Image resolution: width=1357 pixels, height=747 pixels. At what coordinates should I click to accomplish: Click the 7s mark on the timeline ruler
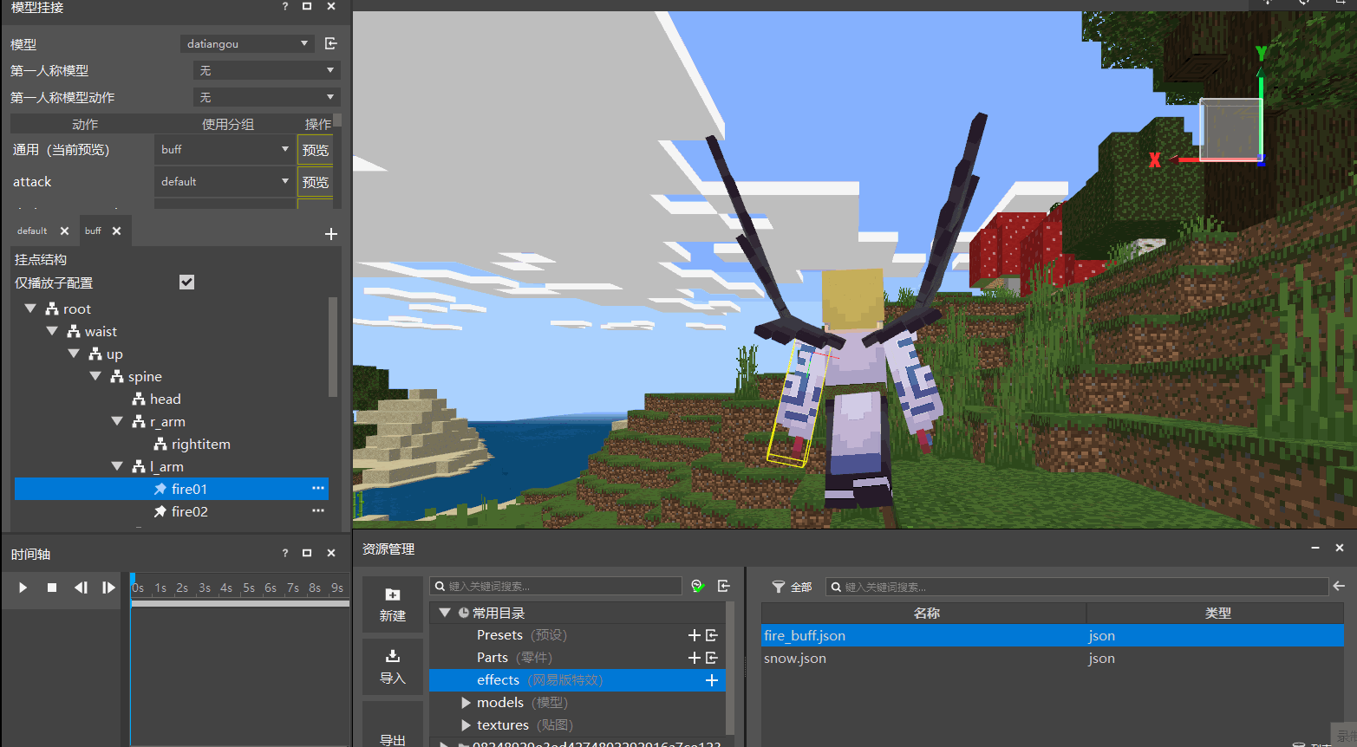coord(293,588)
